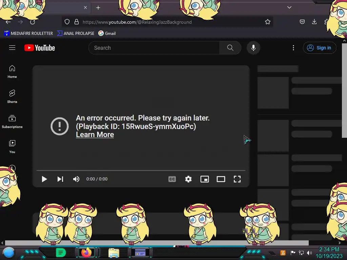Open the purple card taskbar app
The height and width of the screenshot is (260, 347).
tap(140, 252)
